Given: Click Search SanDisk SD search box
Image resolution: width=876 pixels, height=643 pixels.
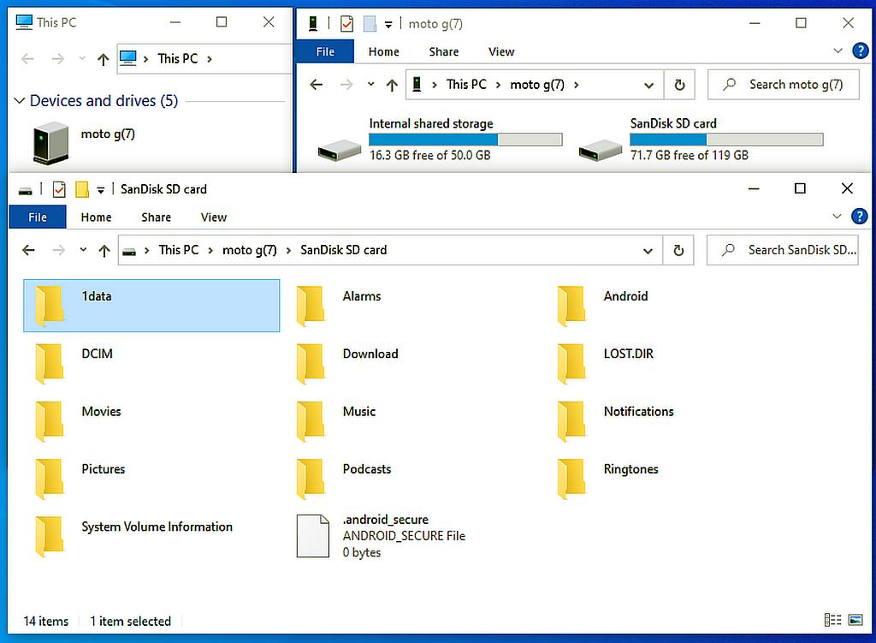Looking at the screenshot, I should 783,250.
